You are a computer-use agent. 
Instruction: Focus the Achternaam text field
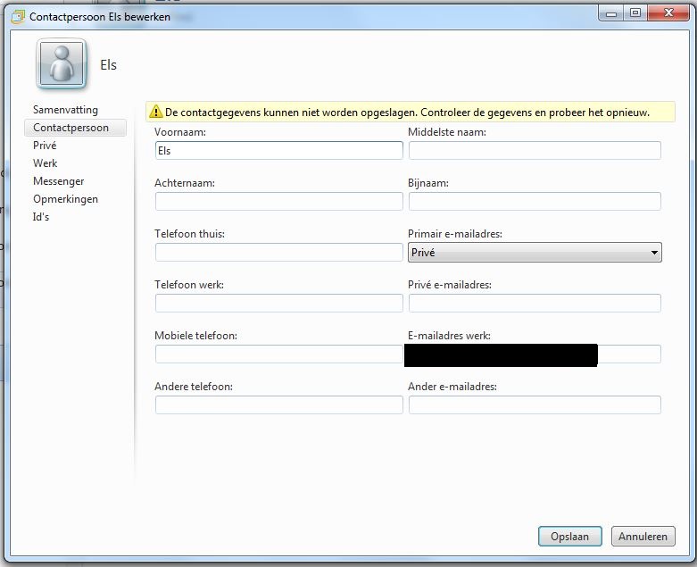278,202
